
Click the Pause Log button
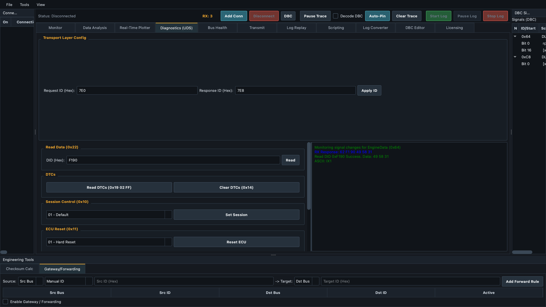[467, 16]
